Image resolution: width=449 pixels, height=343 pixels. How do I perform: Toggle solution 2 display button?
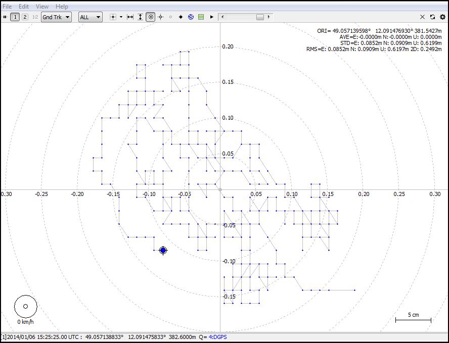pyautogui.click(x=25, y=17)
